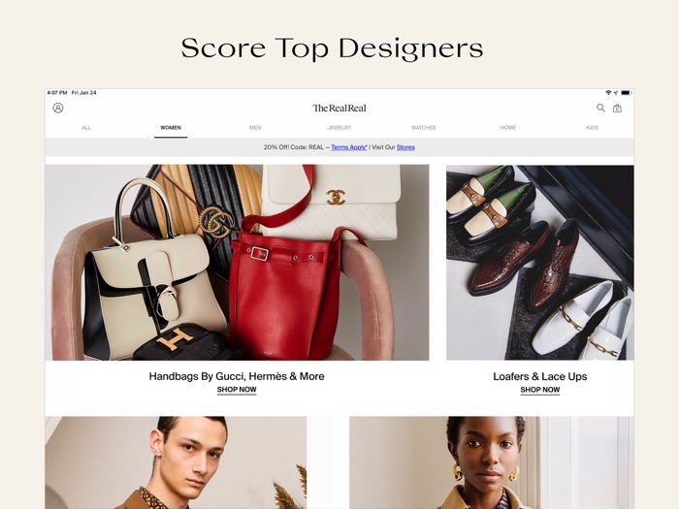Tap the battery status icon
Screen dimensions: 679x509
click(627, 93)
